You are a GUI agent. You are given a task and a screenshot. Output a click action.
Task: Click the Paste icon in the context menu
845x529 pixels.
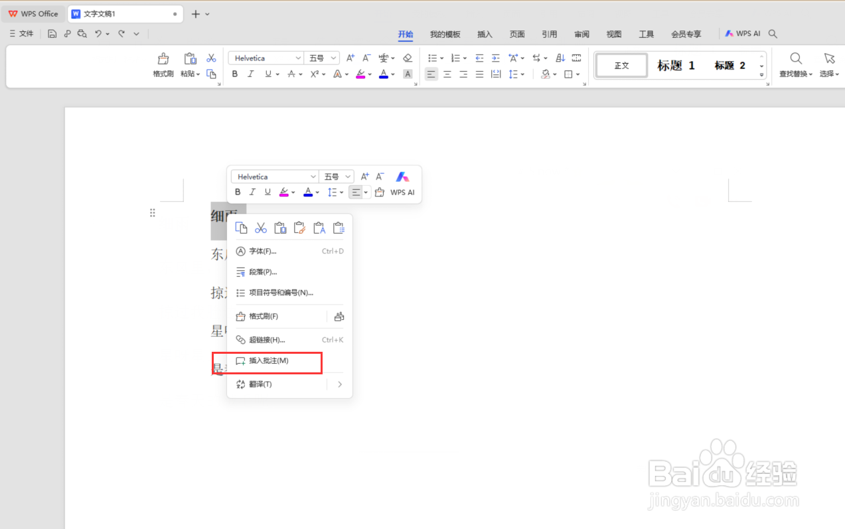pos(280,228)
